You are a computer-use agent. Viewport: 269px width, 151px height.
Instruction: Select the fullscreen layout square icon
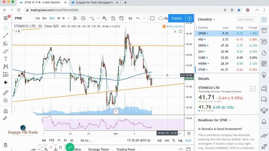click(x=152, y=18)
